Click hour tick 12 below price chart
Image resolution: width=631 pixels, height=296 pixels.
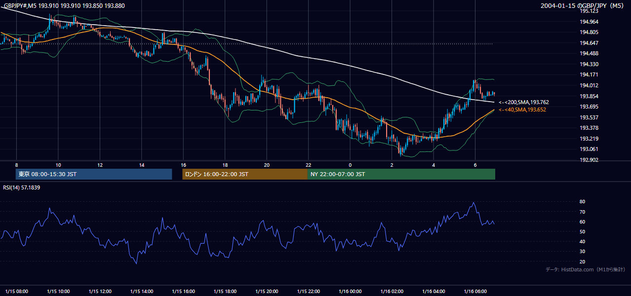click(100, 165)
